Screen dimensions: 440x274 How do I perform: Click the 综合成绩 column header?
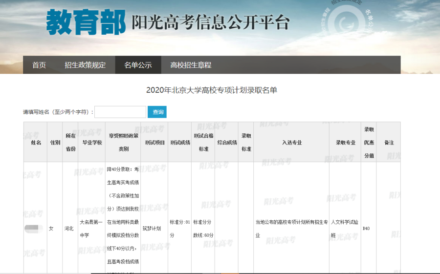coord(227,143)
